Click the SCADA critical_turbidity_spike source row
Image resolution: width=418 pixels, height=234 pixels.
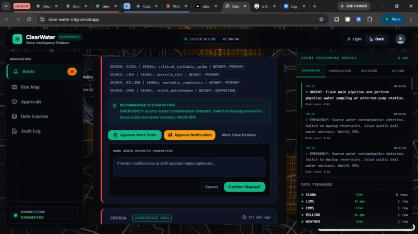[177, 67]
